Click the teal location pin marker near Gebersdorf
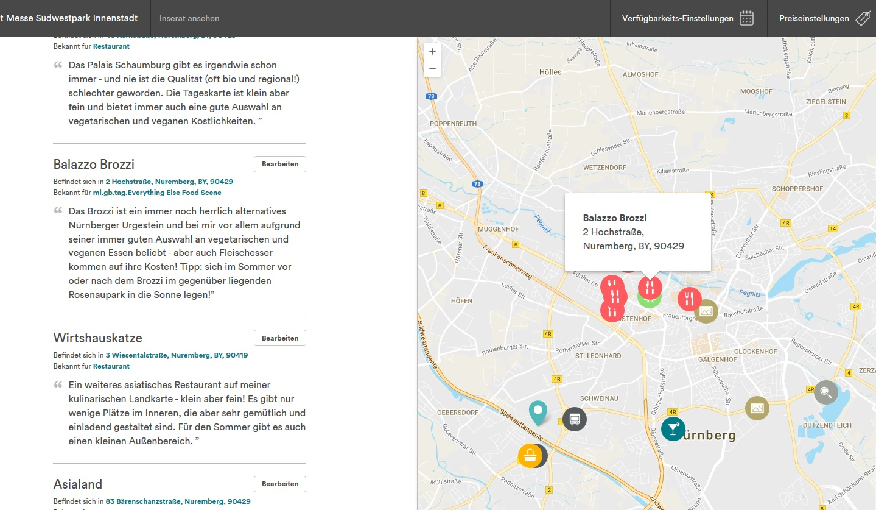 pyautogui.click(x=538, y=413)
